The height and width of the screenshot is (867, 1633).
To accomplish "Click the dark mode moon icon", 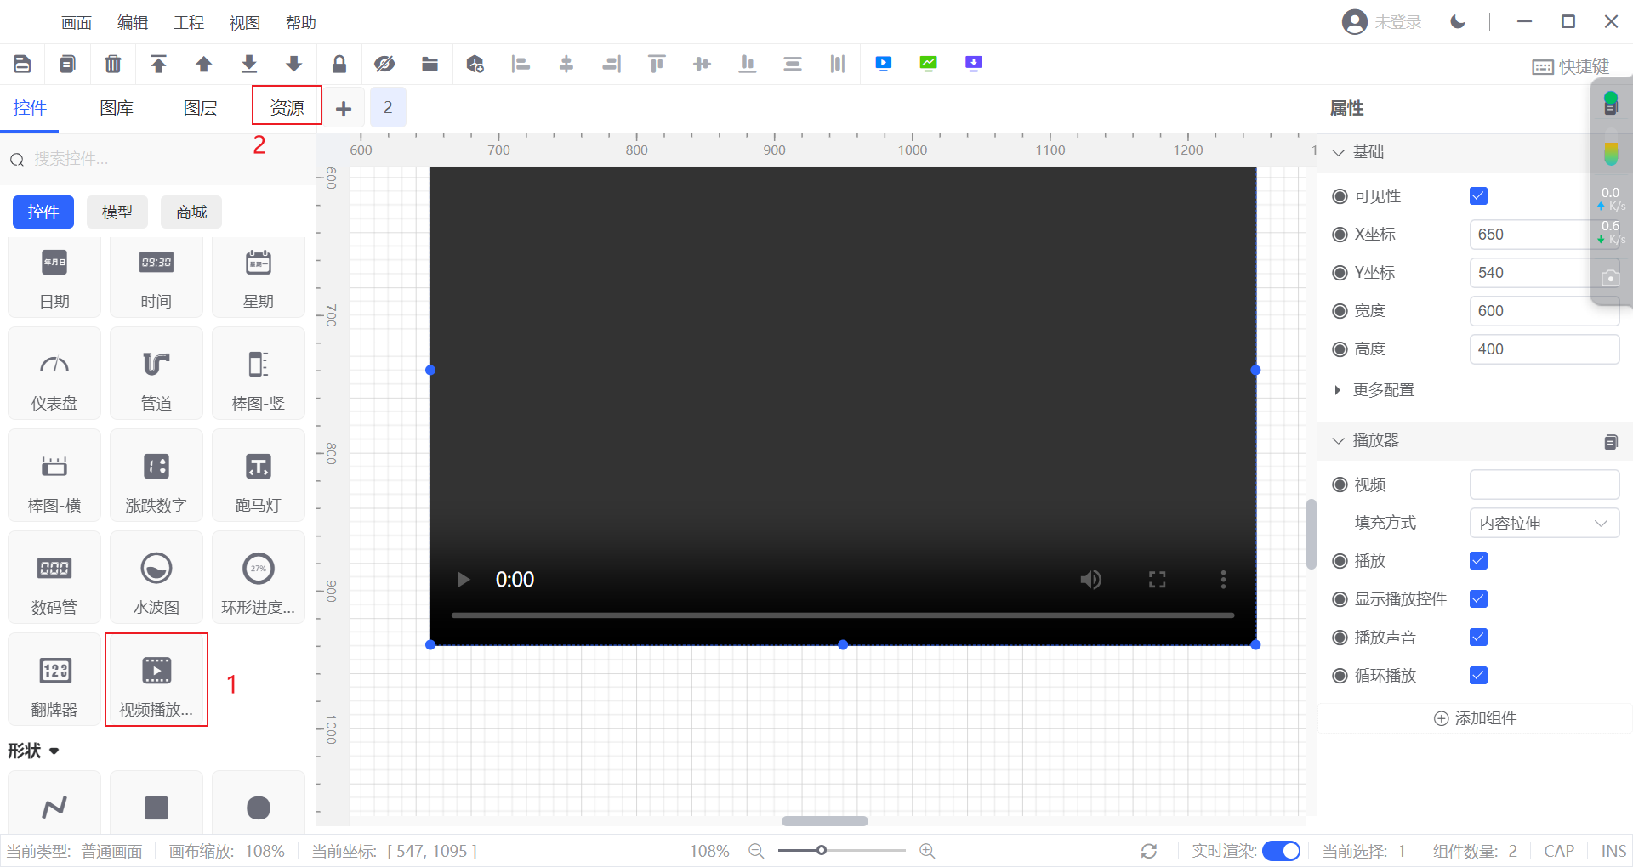I will pyautogui.click(x=1458, y=22).
